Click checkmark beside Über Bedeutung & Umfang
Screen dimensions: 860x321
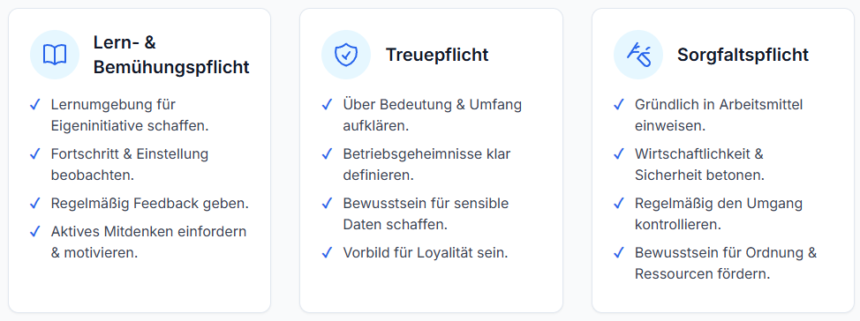tap(328, 104)
